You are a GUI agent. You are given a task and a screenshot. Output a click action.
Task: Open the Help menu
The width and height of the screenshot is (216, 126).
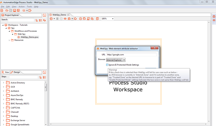pyautogui.click(x=36, y=6)
